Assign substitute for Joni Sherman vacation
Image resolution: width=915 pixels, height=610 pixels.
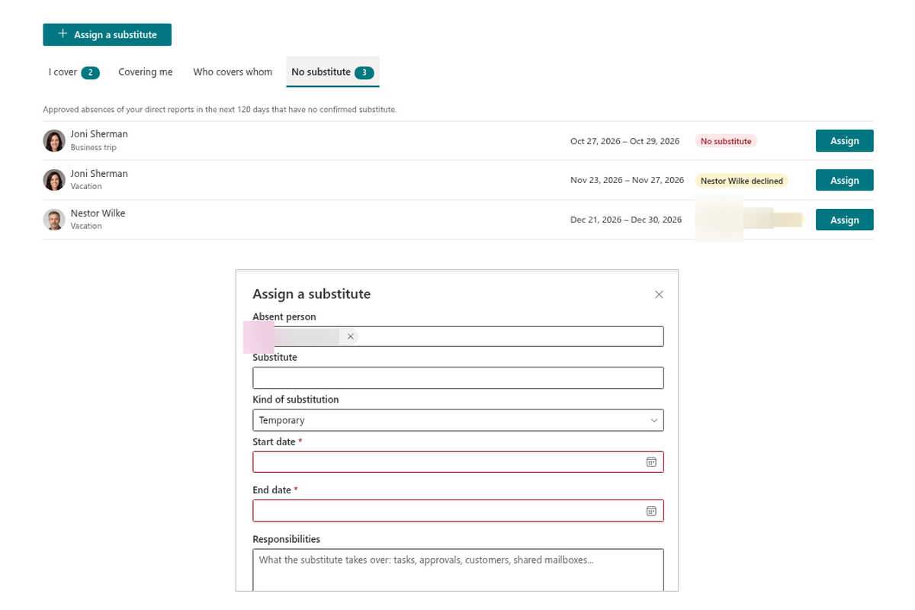[844, 181]
